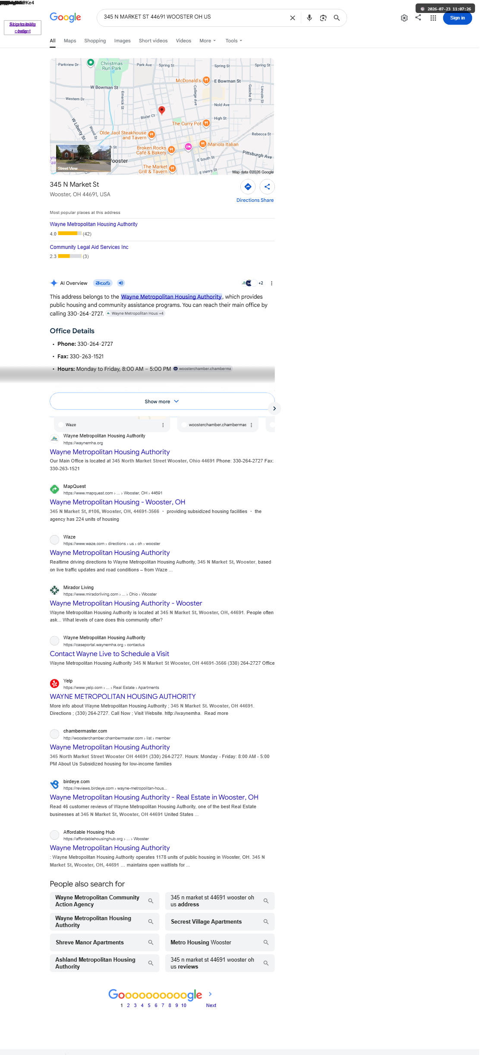Open Google Lens search by image icon

click(323, 18)
